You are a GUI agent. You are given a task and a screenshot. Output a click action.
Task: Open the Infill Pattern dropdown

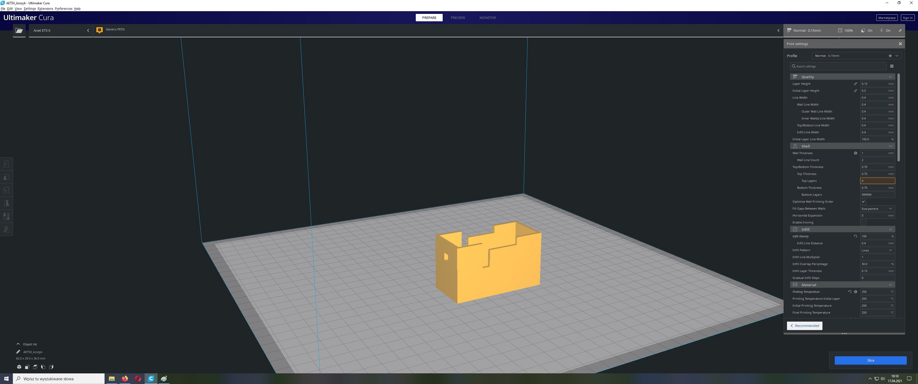(x=877, y=250)
